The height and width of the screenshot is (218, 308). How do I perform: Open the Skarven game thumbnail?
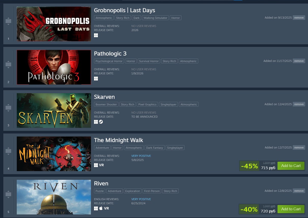(x=54, y=111)
